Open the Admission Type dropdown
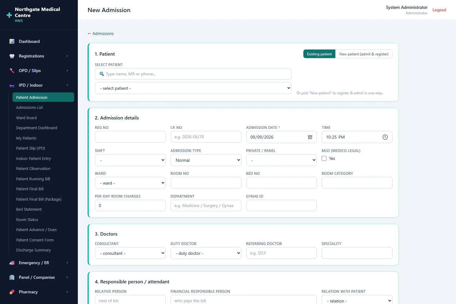The height and width of the screenshot is (304, 456). (206, 160)
